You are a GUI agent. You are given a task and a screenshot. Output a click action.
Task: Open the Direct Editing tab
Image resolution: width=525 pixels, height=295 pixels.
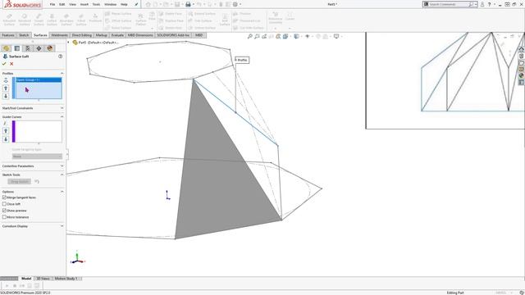tap(82, 35)
